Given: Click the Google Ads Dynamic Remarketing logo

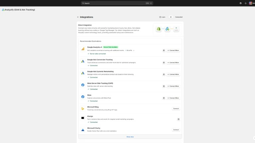Looking at the screenshot, I should 83,73.
